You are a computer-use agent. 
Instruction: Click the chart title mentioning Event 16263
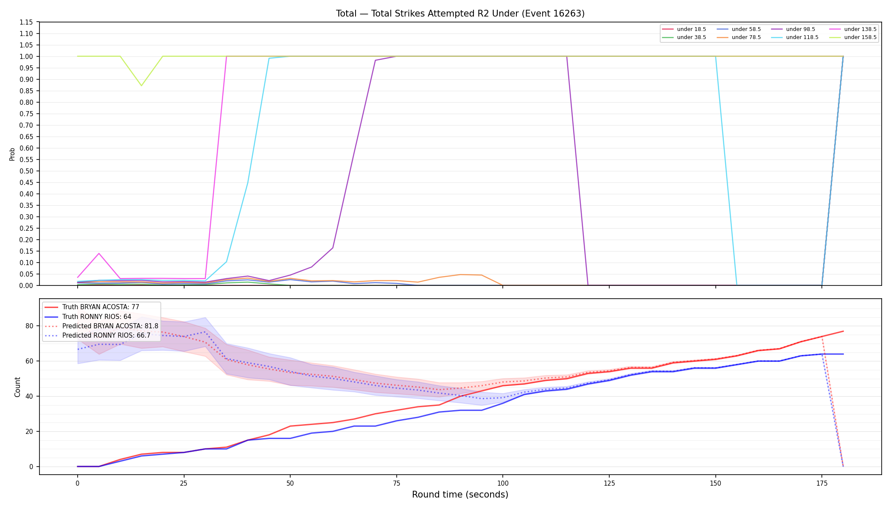[x=460, y=14]
